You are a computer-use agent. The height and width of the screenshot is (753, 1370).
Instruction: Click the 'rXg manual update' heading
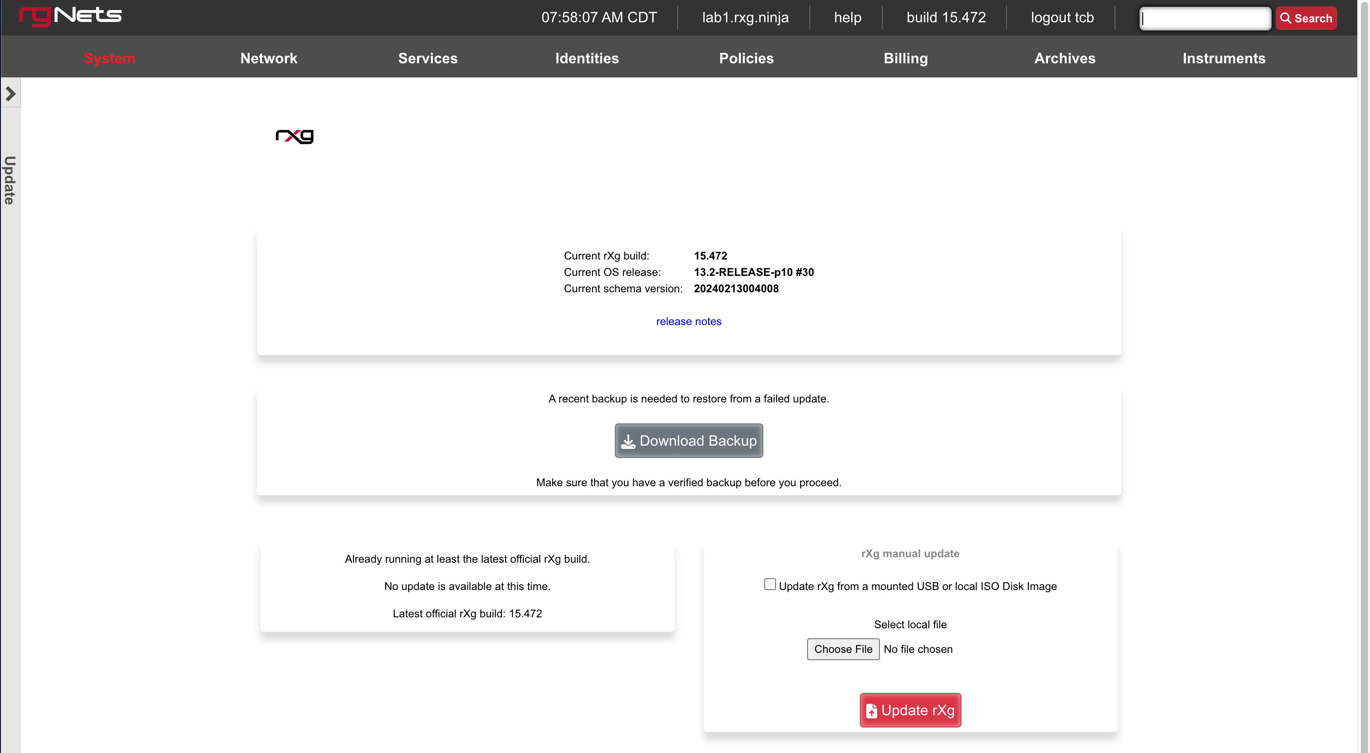[910, 554]
